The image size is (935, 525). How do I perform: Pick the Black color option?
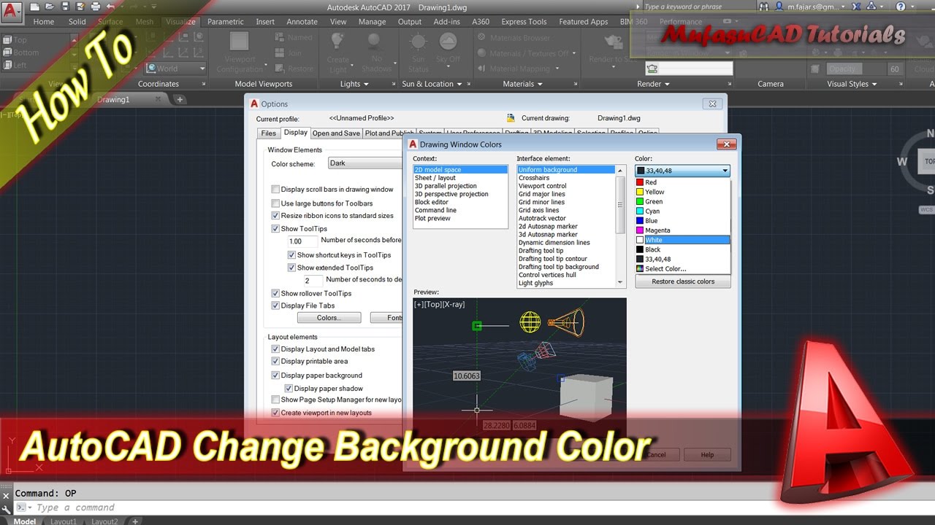(x=683, y=249)
